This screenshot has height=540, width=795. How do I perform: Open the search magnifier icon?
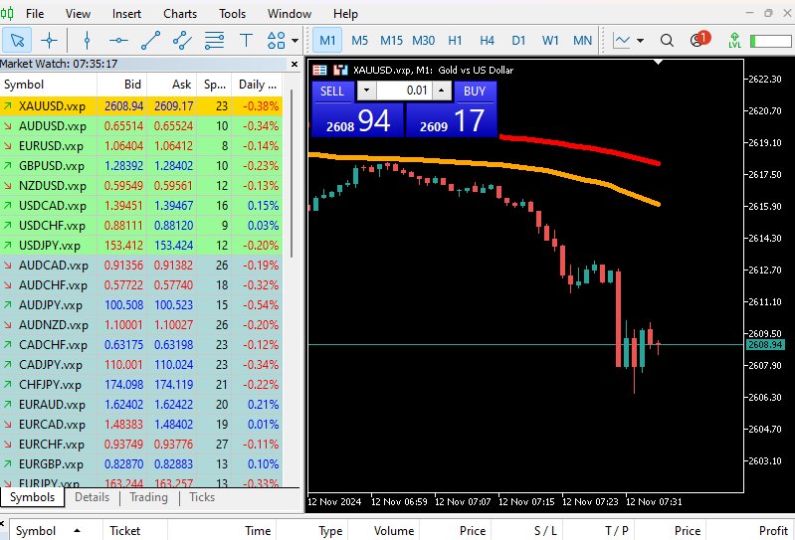coord(668,41)
